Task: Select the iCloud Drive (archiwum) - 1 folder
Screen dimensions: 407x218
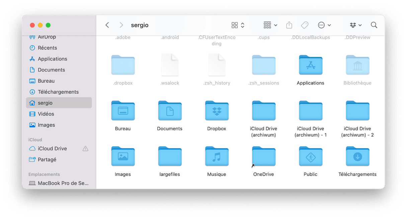Action: tap(311, 111)
